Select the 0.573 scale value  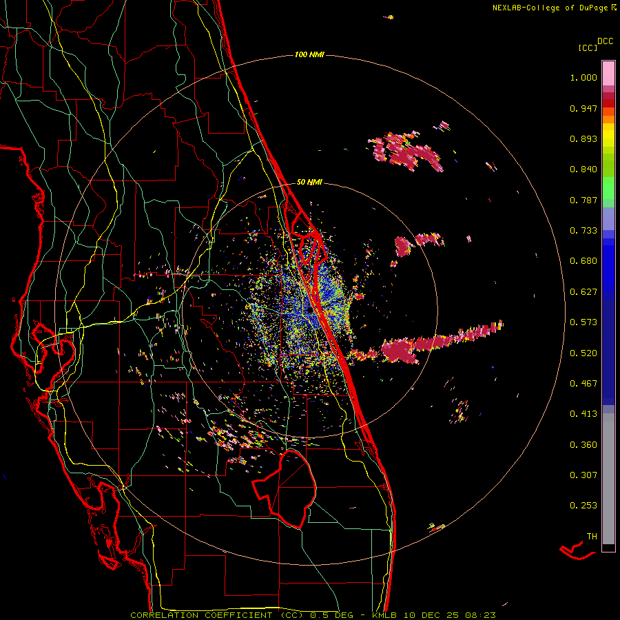pos(583,322)
